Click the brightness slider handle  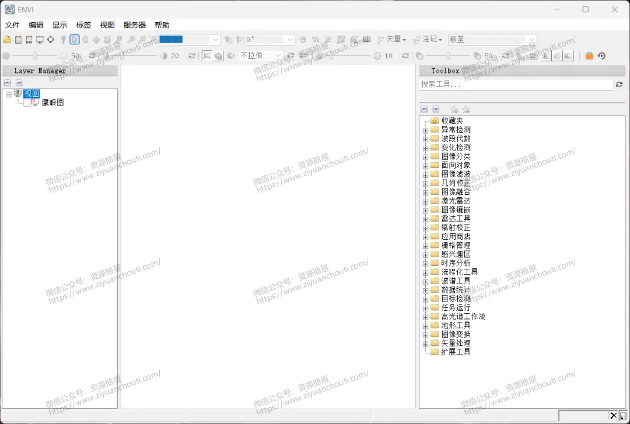click(x=35, y=56)
